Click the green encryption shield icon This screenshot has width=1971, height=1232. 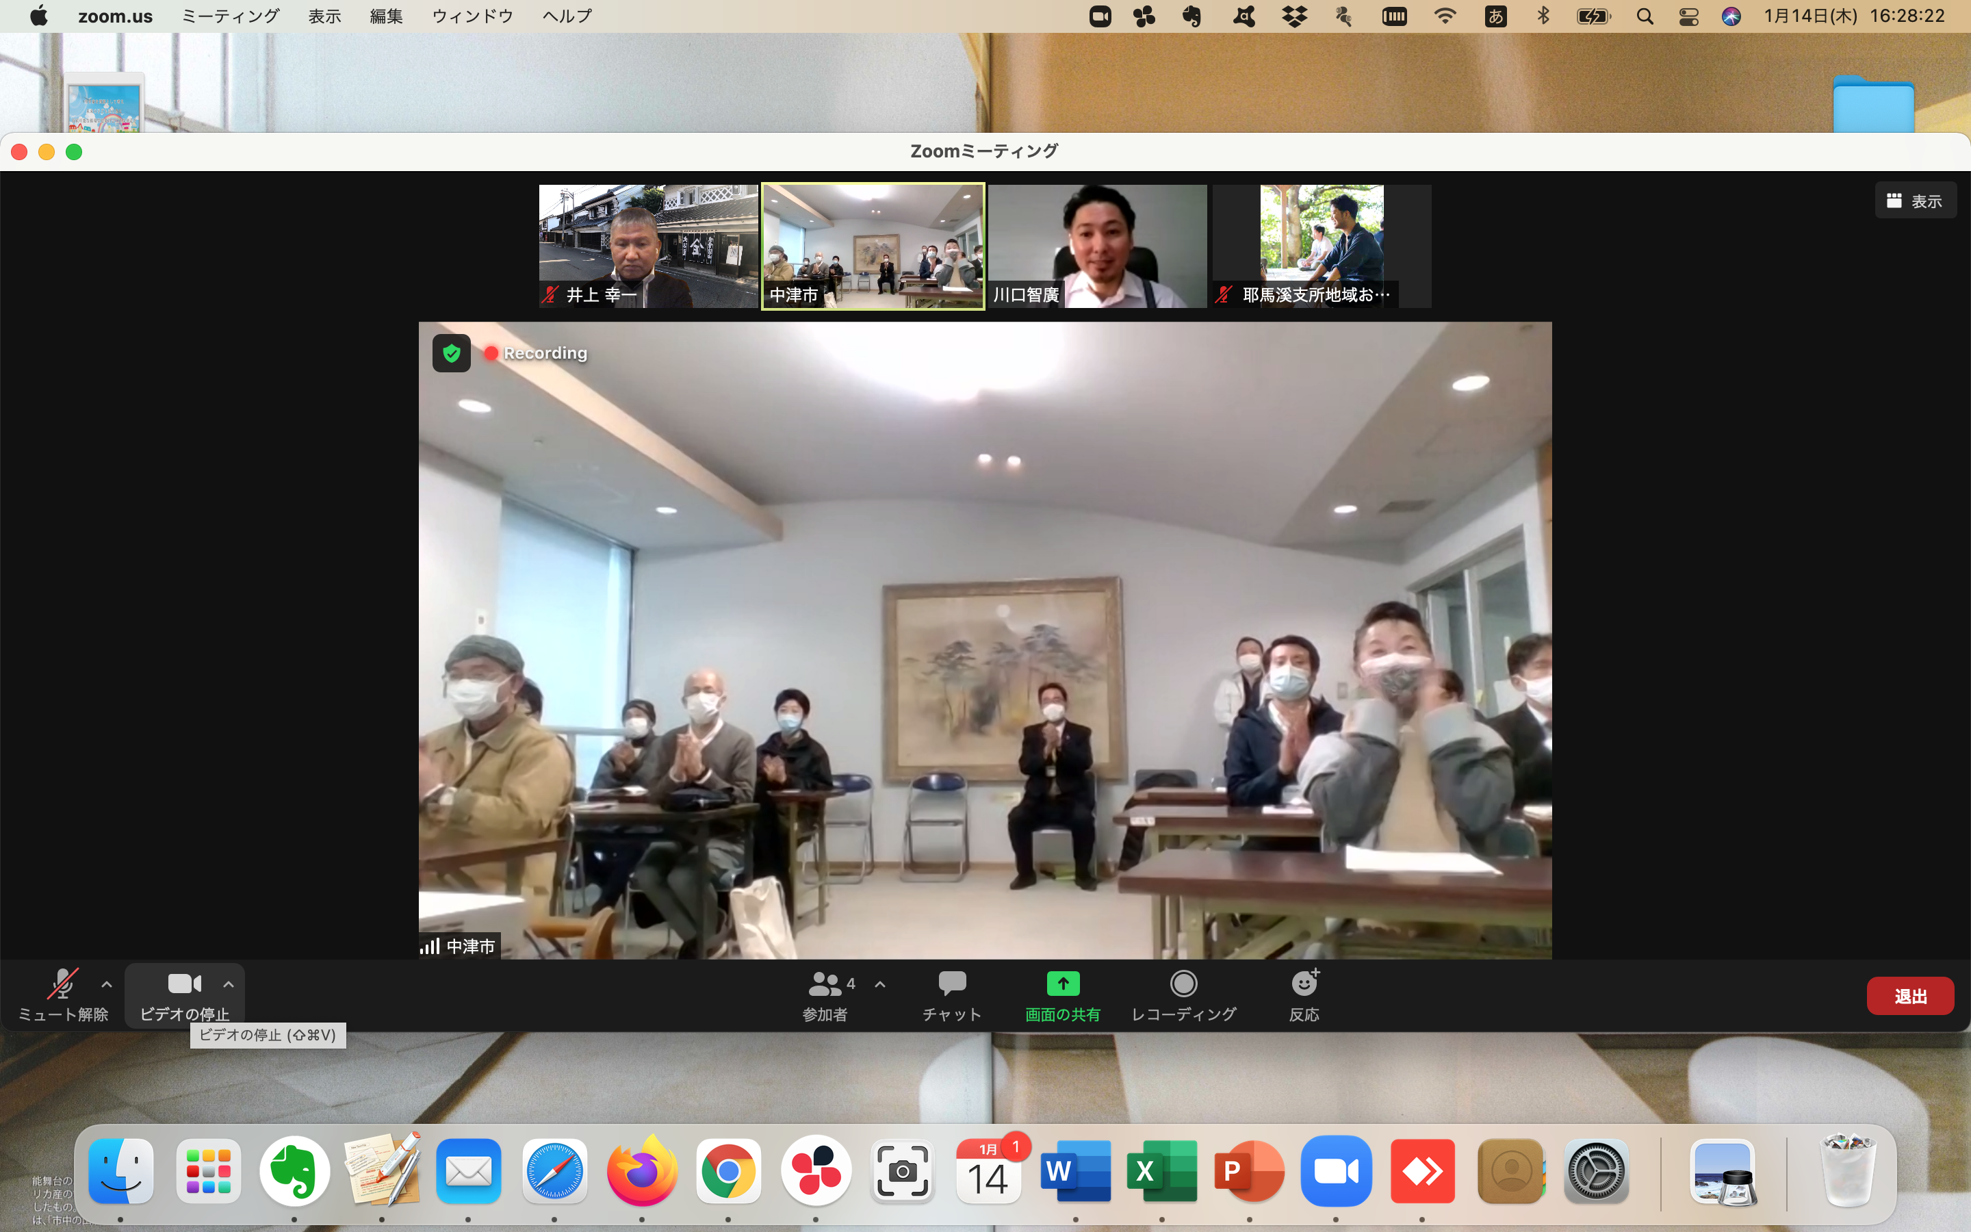coord(451,352)
